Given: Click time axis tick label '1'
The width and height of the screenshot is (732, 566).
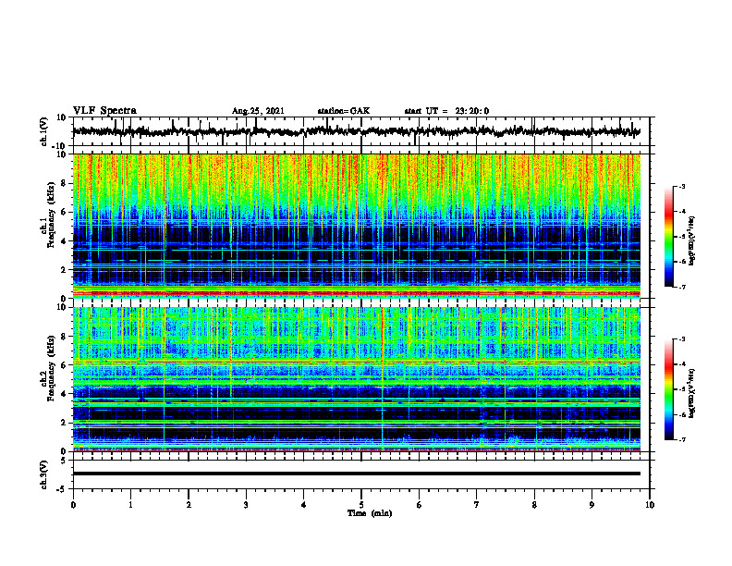Looking at the screenshot, I should coord(130,505).
